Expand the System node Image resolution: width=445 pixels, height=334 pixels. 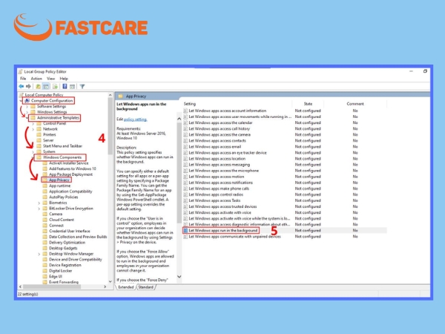click(x=33, y=152)
